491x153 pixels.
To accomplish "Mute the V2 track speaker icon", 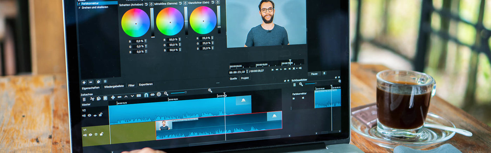I will pos(84,116).
